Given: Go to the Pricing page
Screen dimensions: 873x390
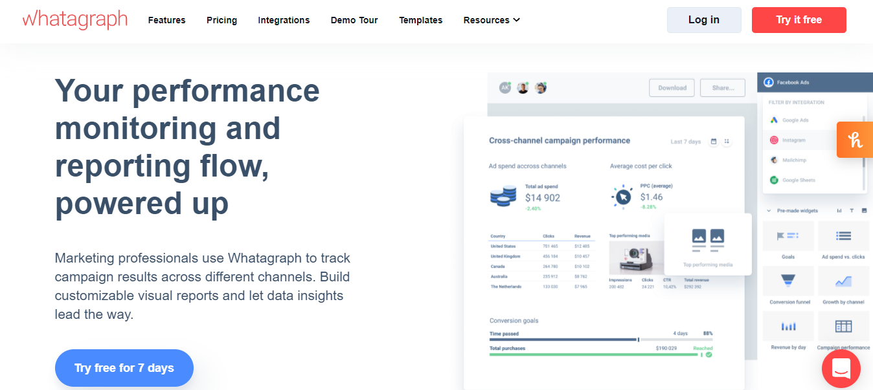Looking at the screenshot, I should [x=221, y=20].
